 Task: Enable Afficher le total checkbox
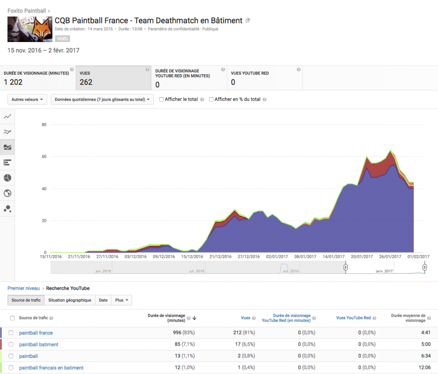pyautogui.click(x=162, y=100)
